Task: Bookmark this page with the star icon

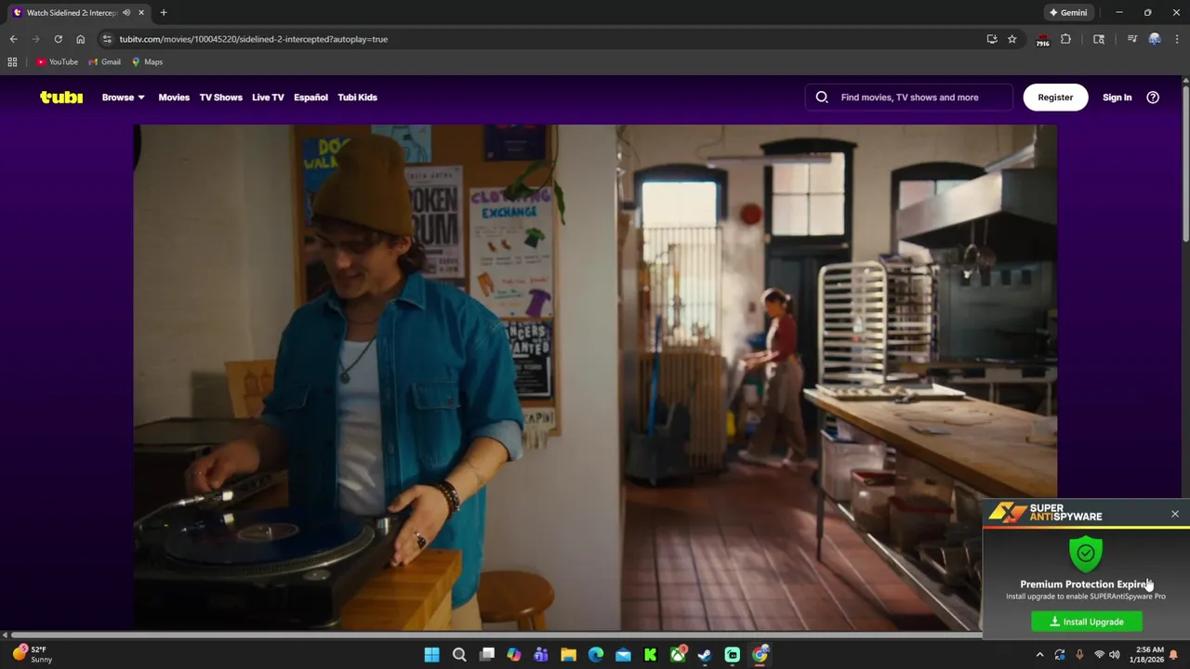Action: [1011, 39]
